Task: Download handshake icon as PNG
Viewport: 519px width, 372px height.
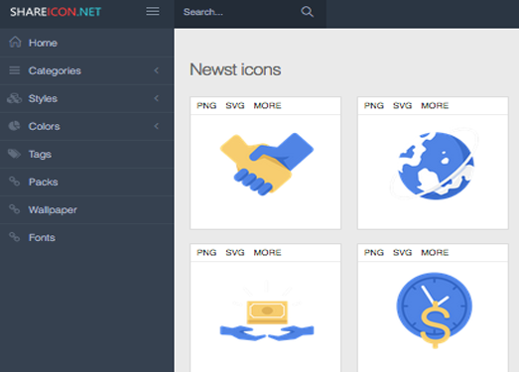Action: 206,105
